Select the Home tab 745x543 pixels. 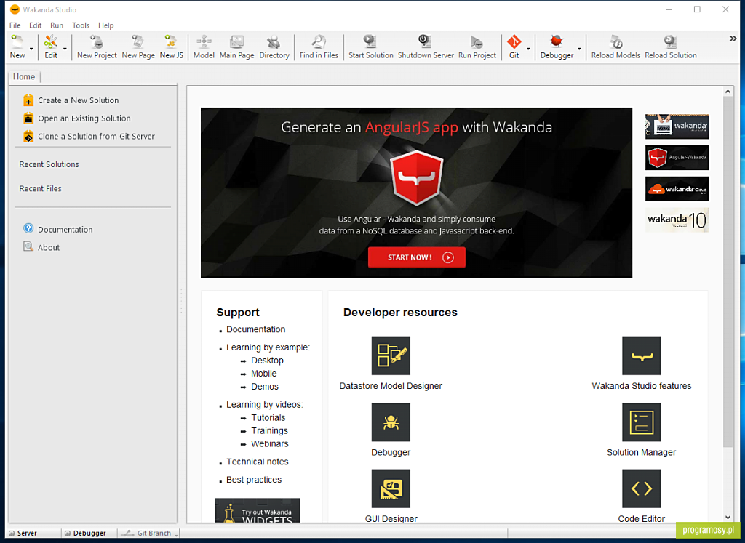coord(24,76)
